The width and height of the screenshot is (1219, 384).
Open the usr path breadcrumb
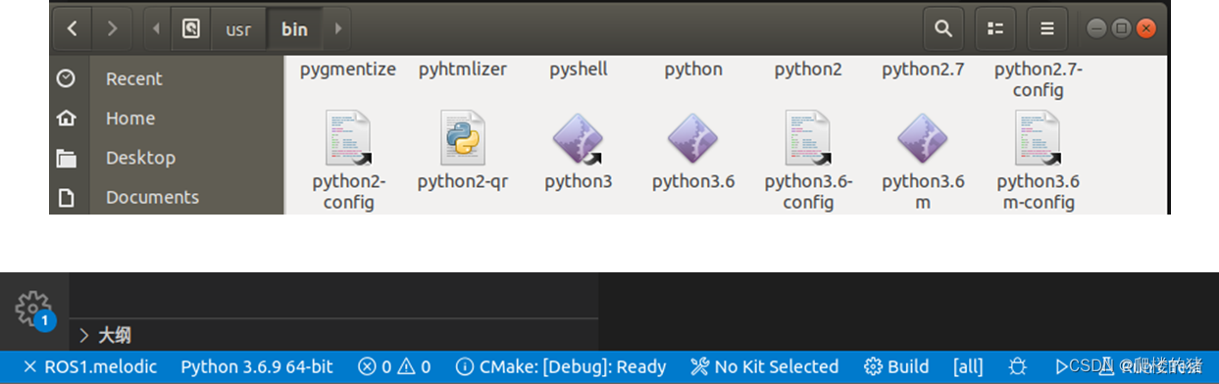pos(238,28)
